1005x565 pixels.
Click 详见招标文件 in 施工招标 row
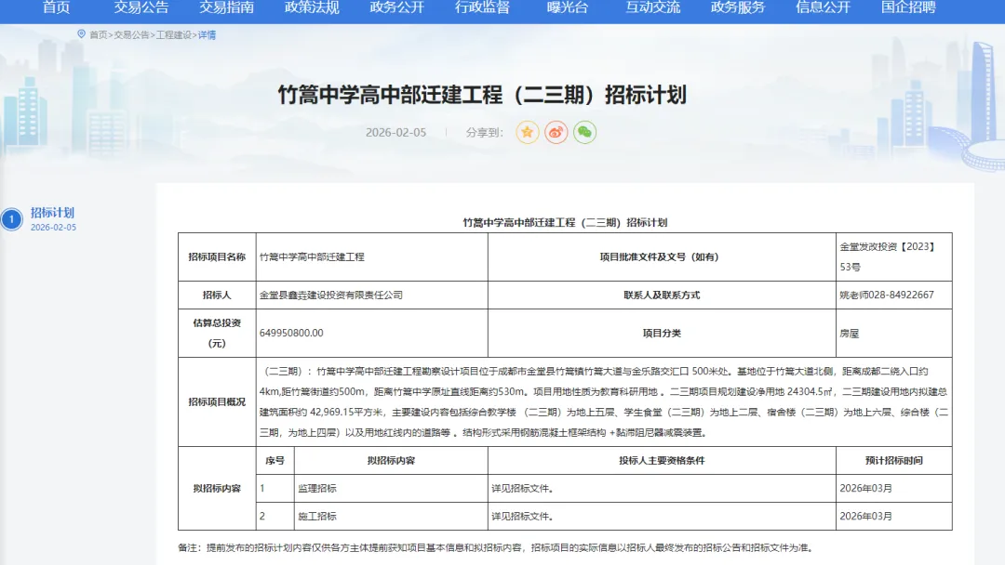click(662, 517)
